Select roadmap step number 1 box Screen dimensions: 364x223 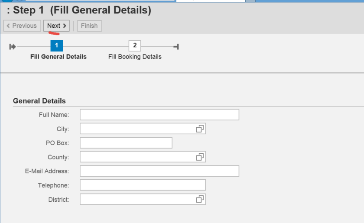pyautogui.click(x=57, y=45)
